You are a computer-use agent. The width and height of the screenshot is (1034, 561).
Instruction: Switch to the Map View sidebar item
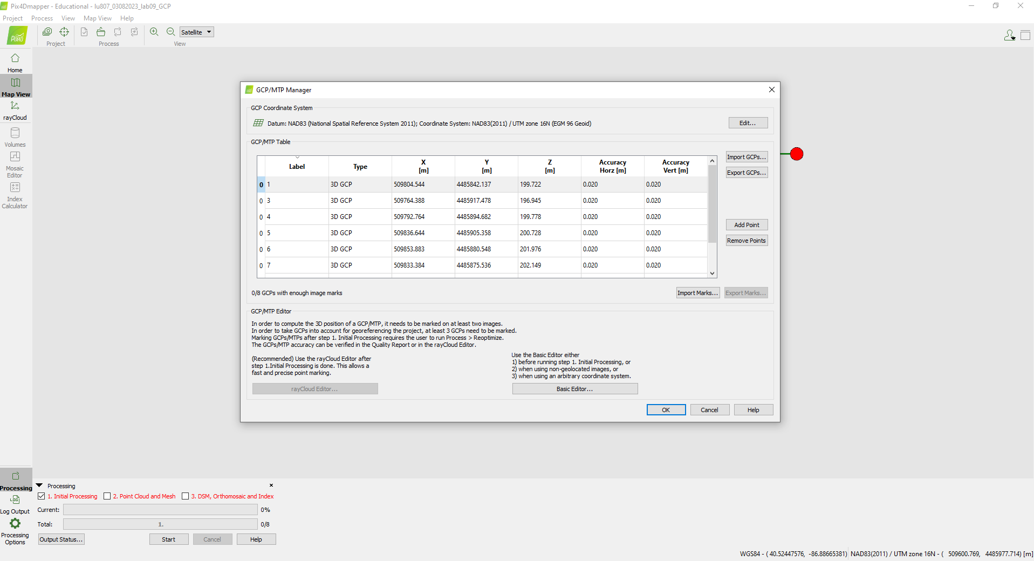click(16, 87)
